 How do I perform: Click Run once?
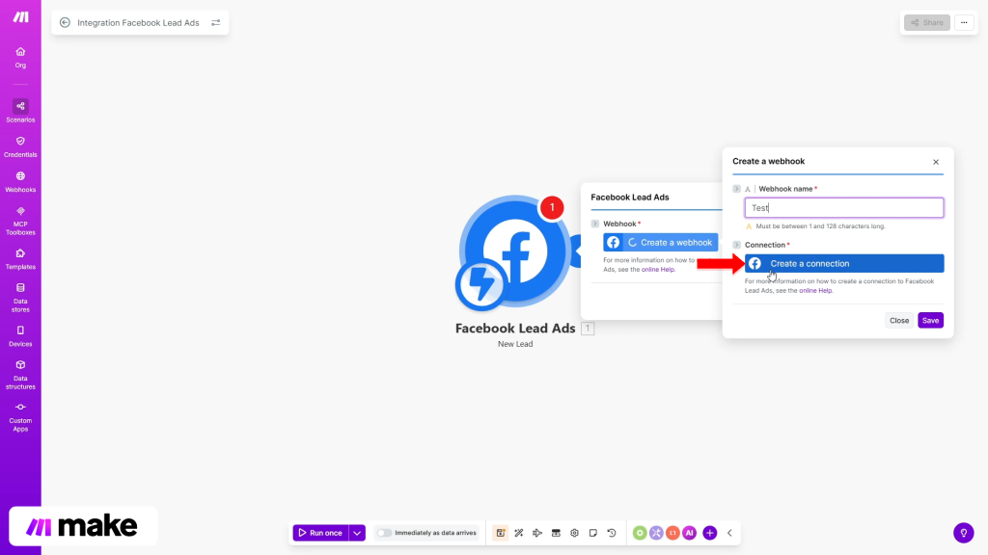pyautogui.click(x=320, y=533)
